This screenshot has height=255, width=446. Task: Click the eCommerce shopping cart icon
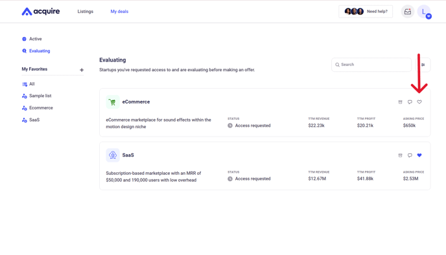click(113, 102)
